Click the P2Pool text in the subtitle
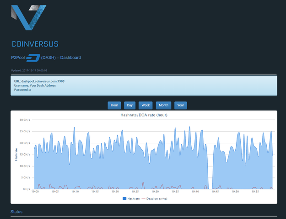Viewport: 286px width, 219px height. pyautogui.click(x=18, y=58)
